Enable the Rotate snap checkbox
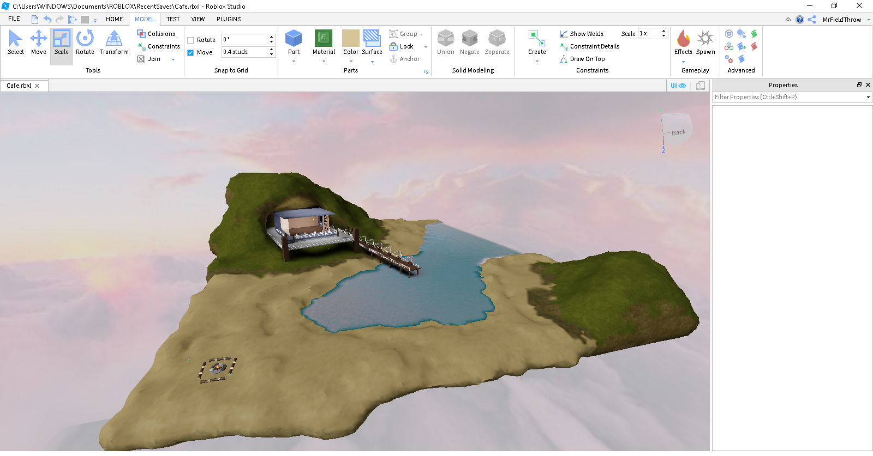 tap(190, 40)
